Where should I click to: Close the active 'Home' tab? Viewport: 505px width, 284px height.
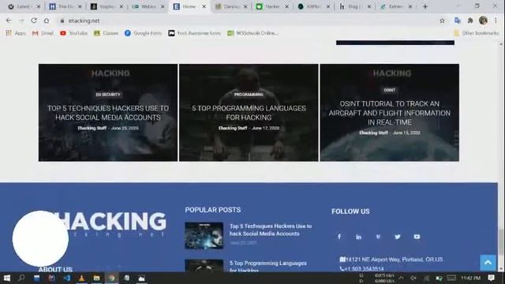click(x=204, y=6)
